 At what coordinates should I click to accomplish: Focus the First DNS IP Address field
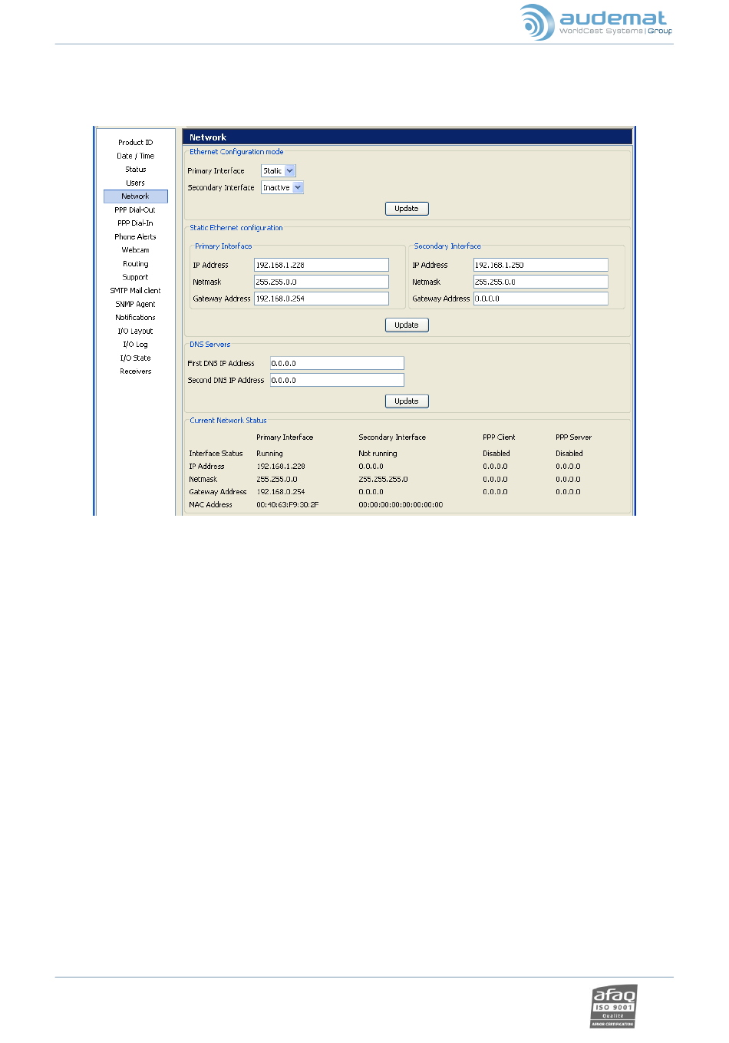pos(336,364)
